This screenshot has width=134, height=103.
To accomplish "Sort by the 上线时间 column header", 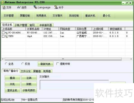I will click(100, 29).
